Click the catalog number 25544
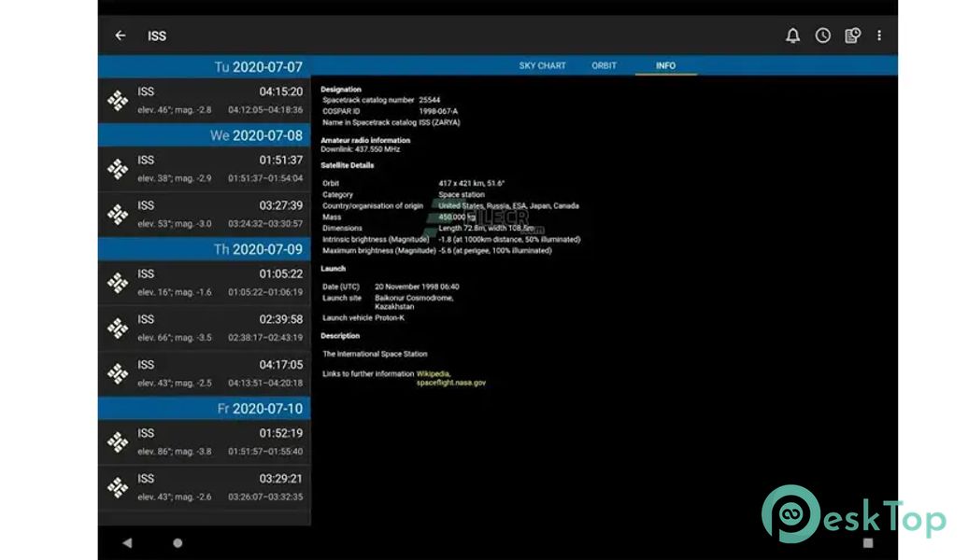The height and width of the screenshot is (560, 968). [430, 100]
